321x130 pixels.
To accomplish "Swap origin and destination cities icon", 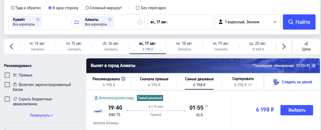I will (x=77, y=22).
